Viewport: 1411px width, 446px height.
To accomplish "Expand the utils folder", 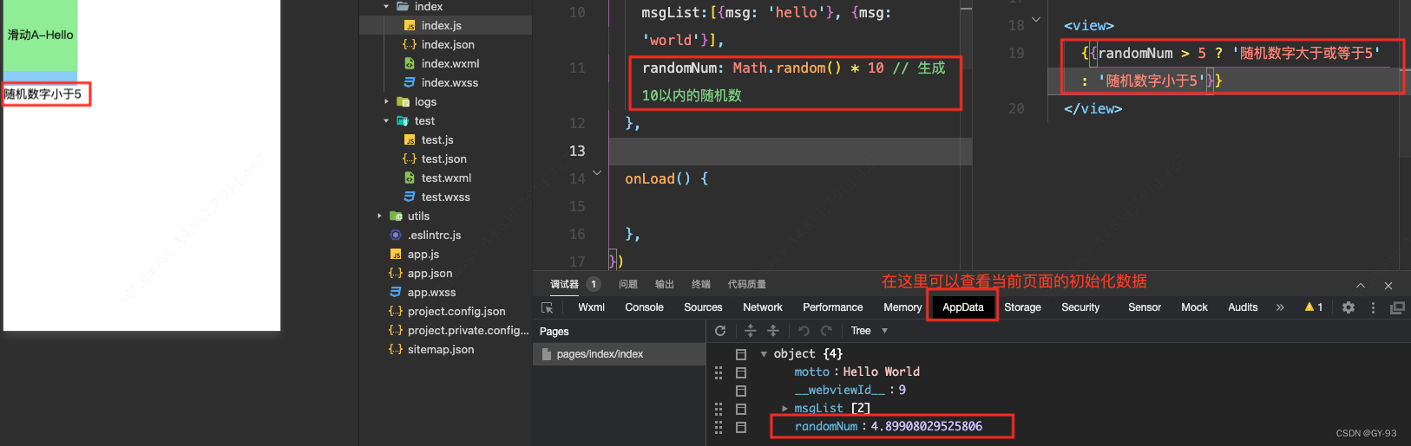I will pos(379,216).
